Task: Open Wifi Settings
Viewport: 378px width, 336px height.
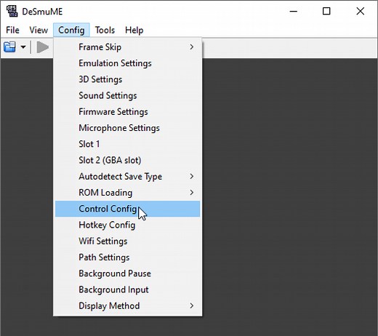Action: pyautogui.click(x=127, y=241)
